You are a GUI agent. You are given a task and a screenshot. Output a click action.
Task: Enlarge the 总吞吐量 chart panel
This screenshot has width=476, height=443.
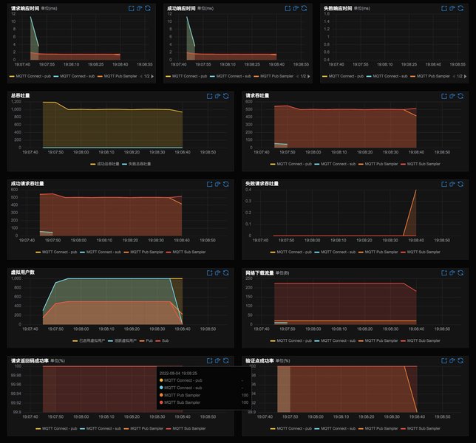[x=209, y=96]
